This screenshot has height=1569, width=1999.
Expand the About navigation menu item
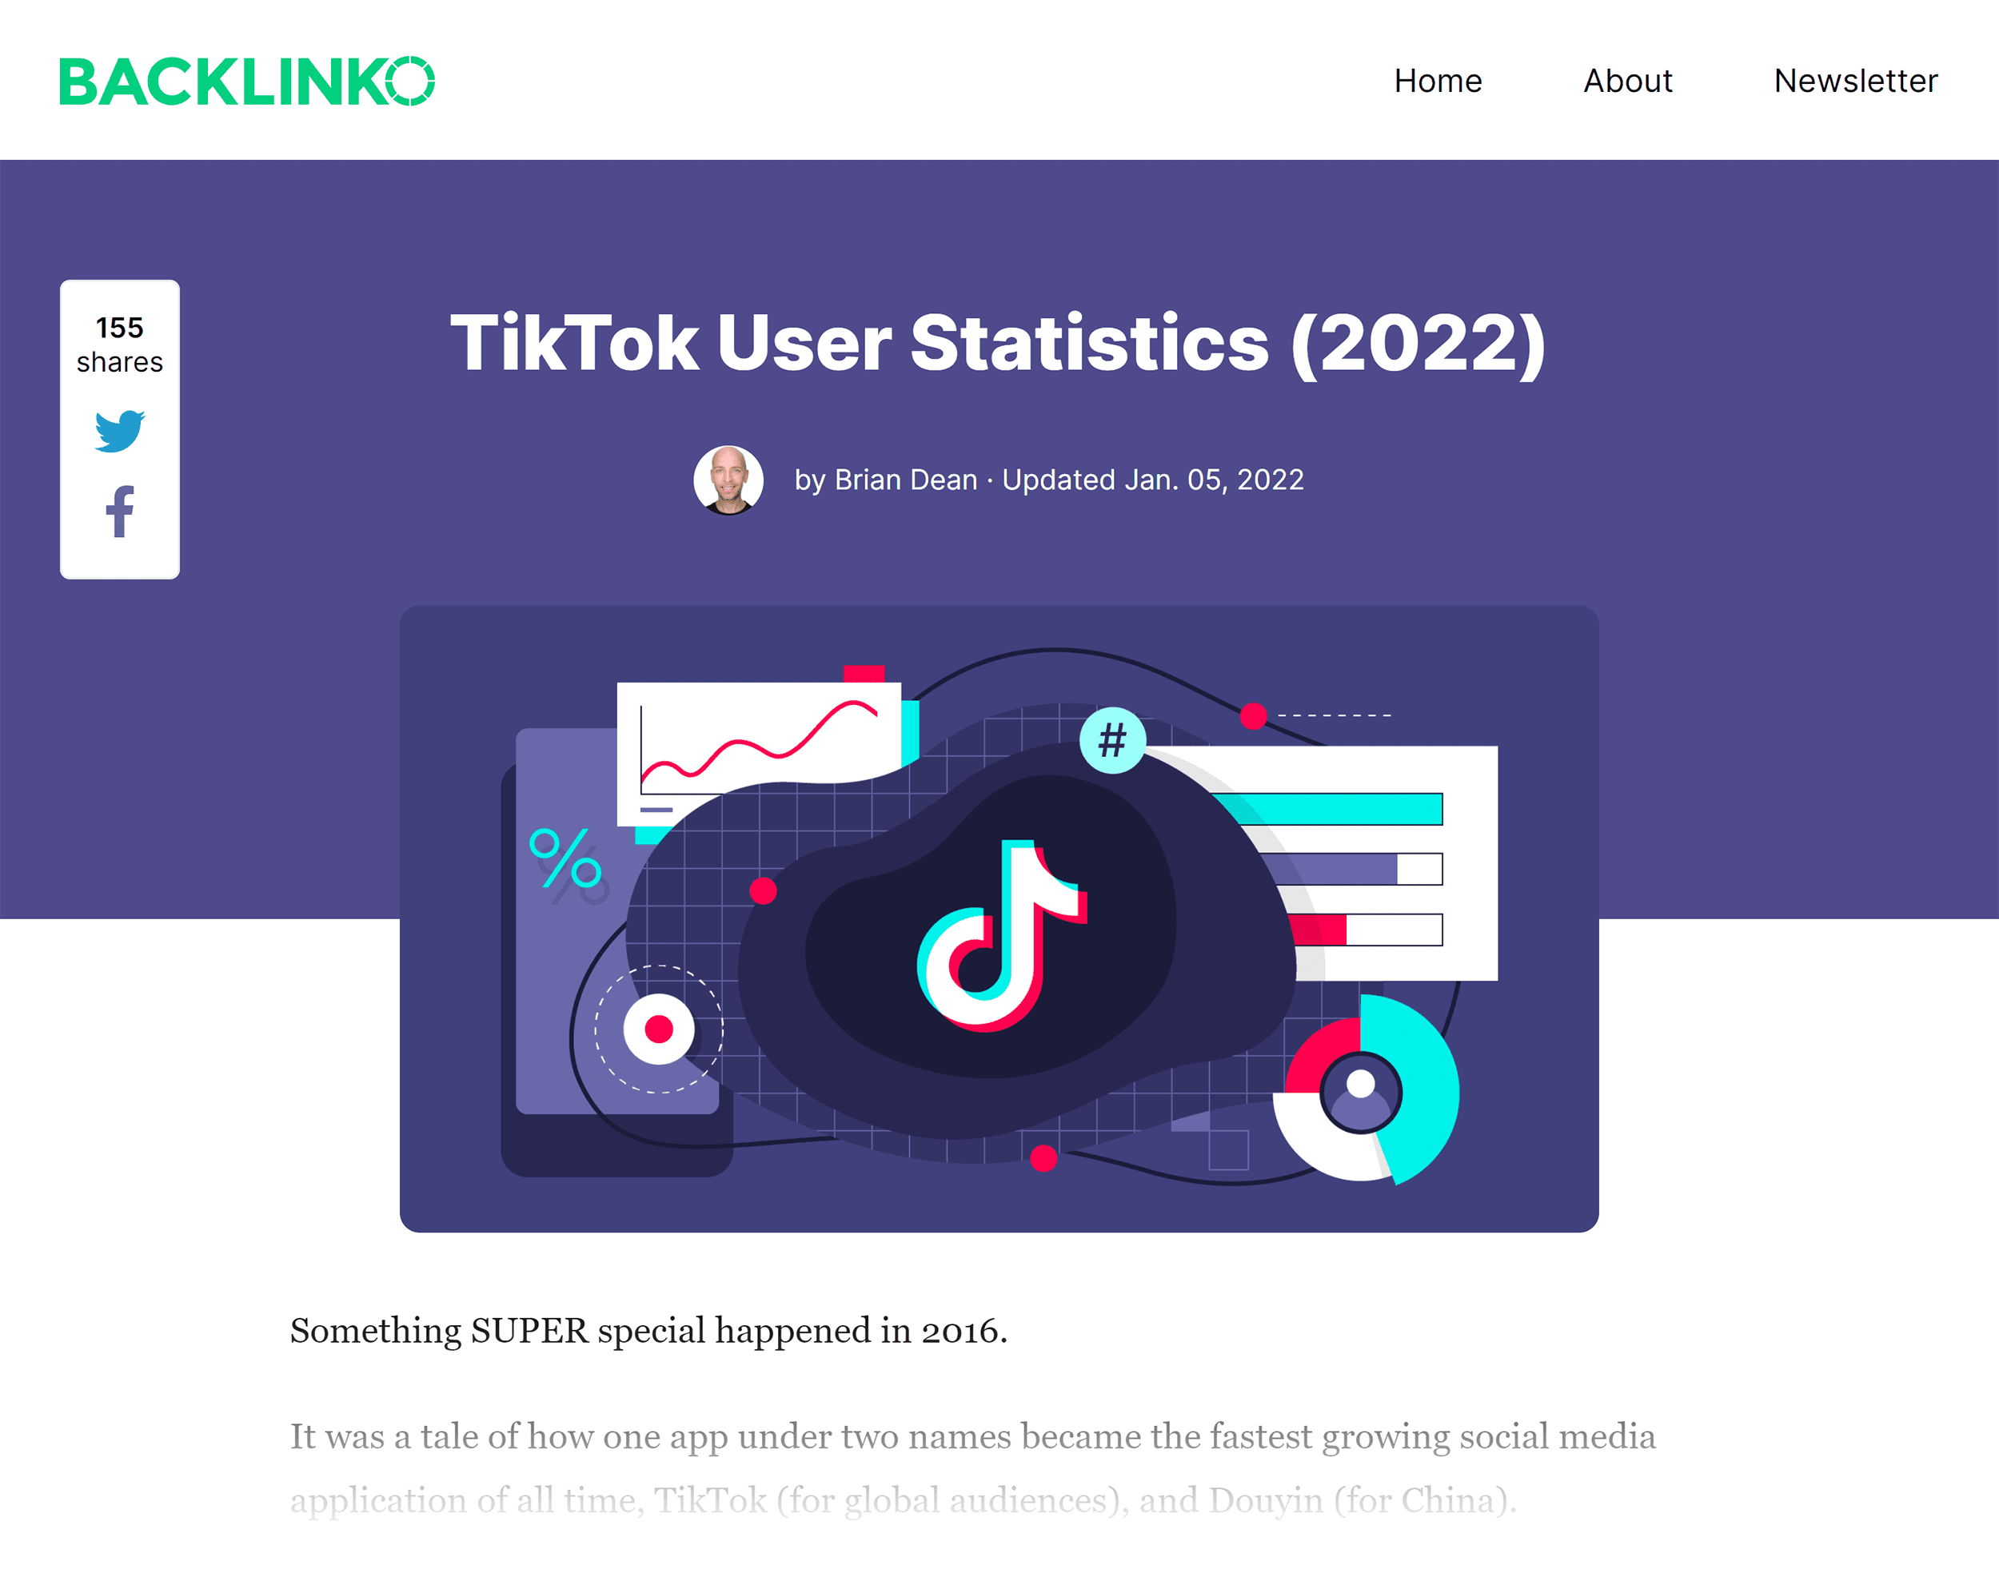(x=1627, y=78)
